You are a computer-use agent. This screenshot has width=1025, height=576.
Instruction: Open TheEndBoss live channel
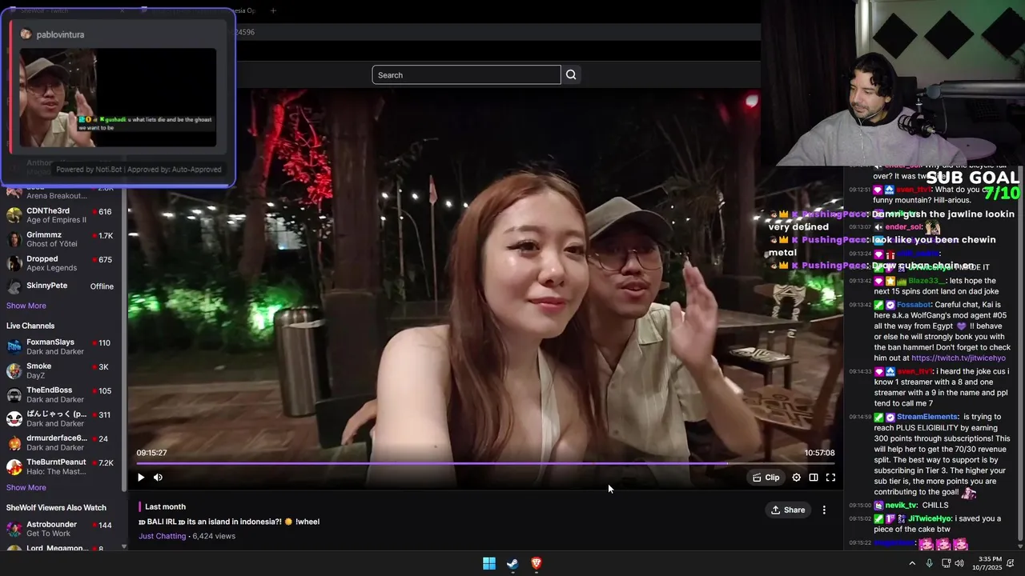pyautogui.click(x=62, y=394)
